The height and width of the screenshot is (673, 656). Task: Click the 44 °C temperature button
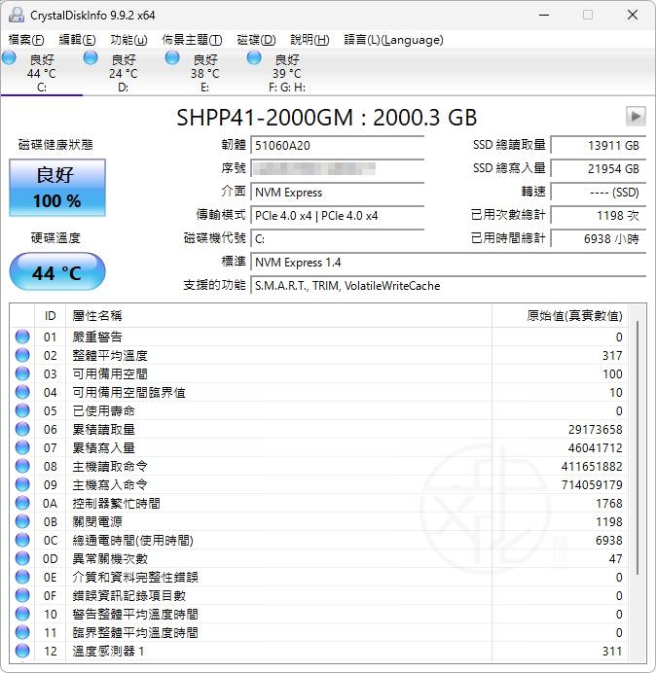(x=57, y=272)
